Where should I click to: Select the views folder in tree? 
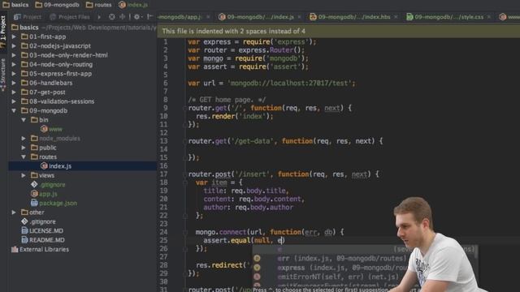pos(42,175)
